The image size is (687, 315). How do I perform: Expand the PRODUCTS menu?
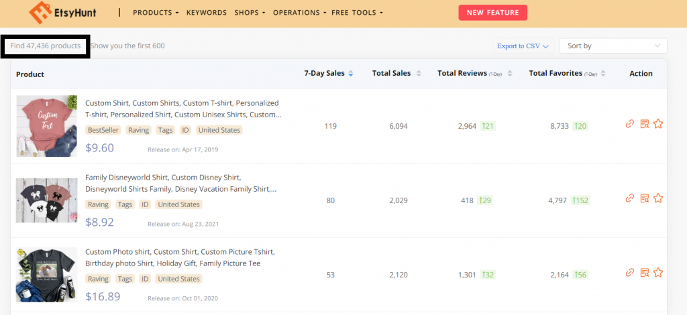coord(156,13)
